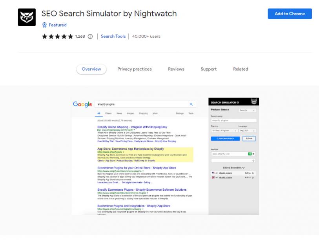The image size is (319, 240).
Task: Go to the Reviews tab
Action: click(176, 69)
